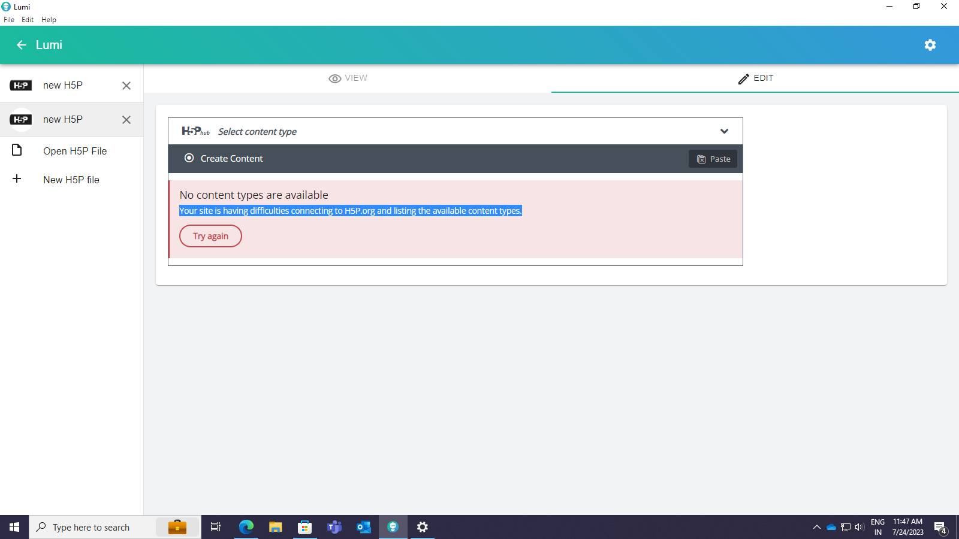Click the Try again button
The width and height of the screenshot is (959, 539).
coord(210,235)
